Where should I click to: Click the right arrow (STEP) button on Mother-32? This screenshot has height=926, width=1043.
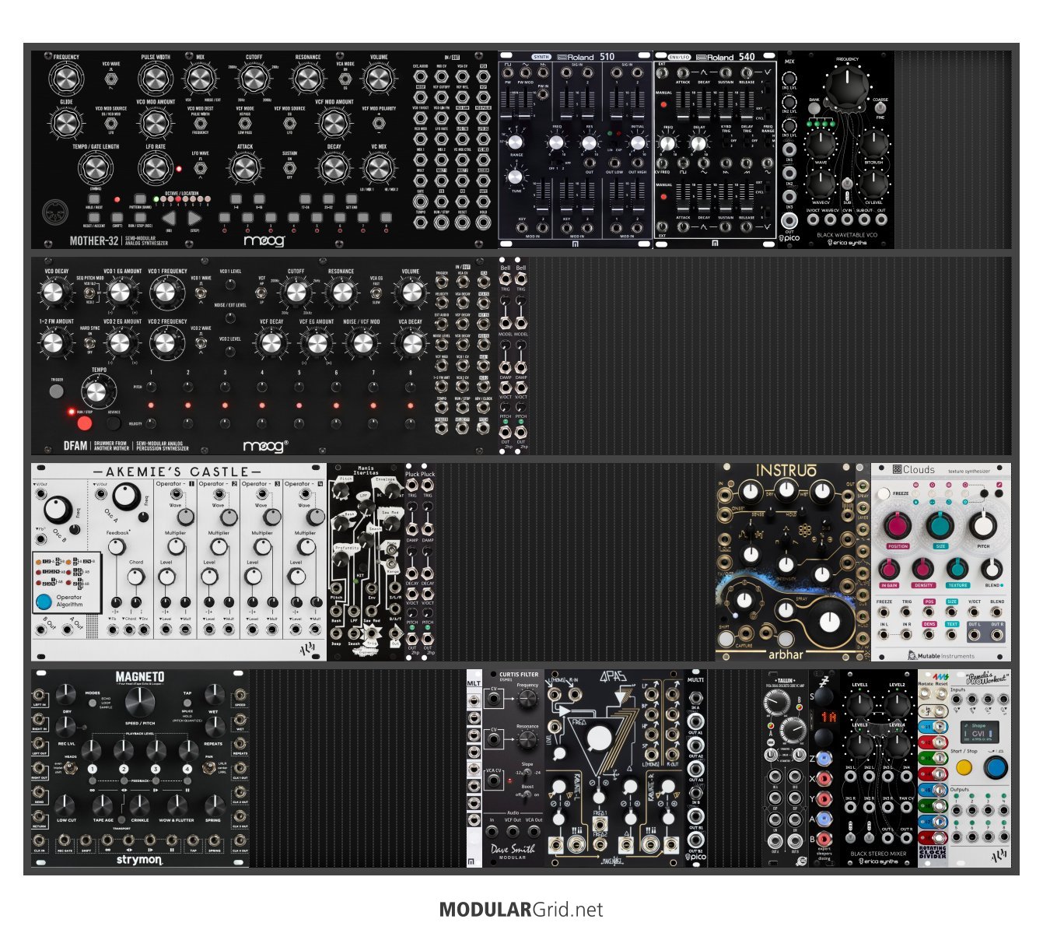point(194,220)
